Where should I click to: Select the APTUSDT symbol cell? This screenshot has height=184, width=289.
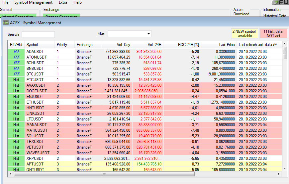tap(40, 164)
